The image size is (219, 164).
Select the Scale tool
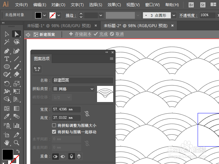coord(16,84)
